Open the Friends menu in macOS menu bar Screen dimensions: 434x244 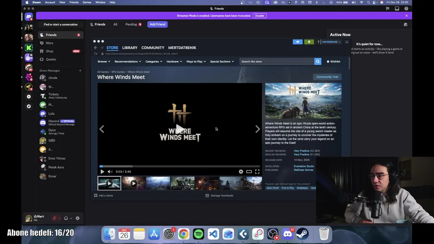click(74, 2)
